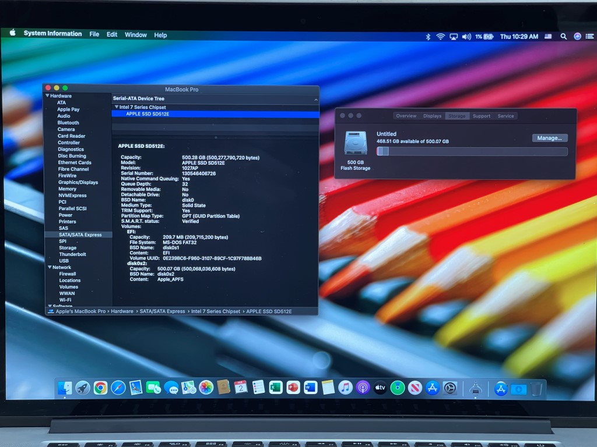Click APPLE SSD SD512E in bottom path bar
597x447 pixels.
(269, 311)
